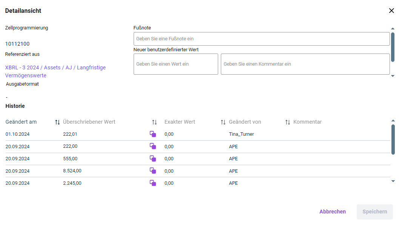This screenshot has width=402, height=227.
Task: Click the Exakter Wert column header
Action: pos(180,122)
